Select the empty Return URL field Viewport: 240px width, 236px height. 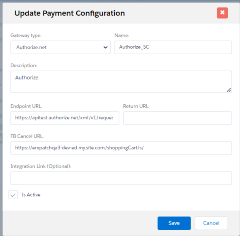pos(177,118)
